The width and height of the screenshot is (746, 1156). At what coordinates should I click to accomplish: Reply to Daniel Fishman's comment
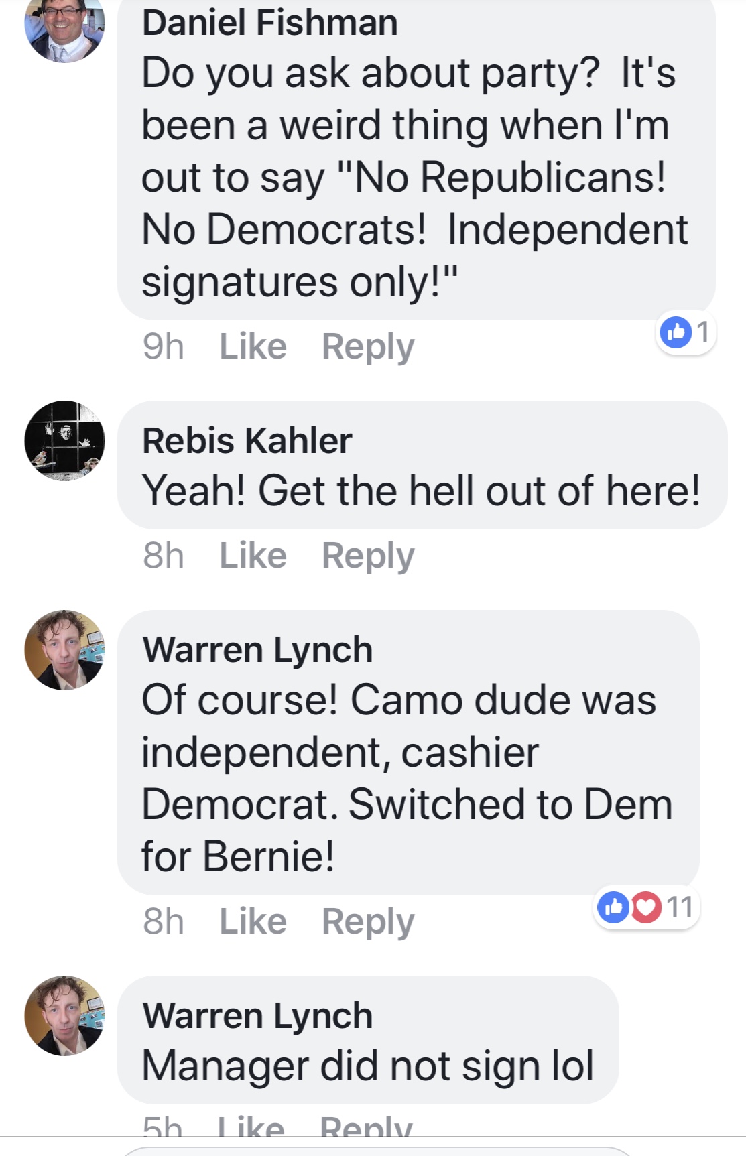coord(368,348)
